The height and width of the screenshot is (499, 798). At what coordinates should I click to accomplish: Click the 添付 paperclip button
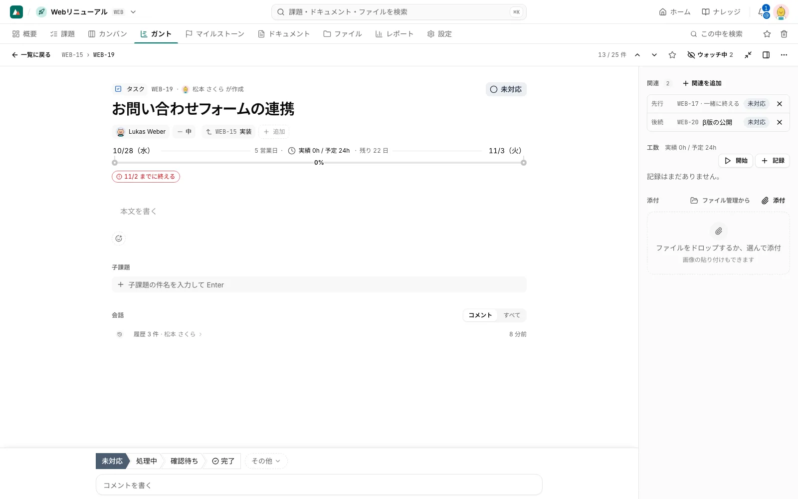click(x=773, y=201)
